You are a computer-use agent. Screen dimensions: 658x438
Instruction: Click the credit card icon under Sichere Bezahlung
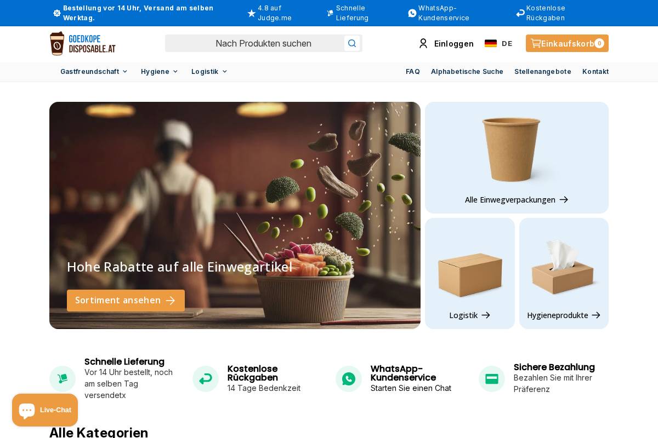click(x=491, y=378)
